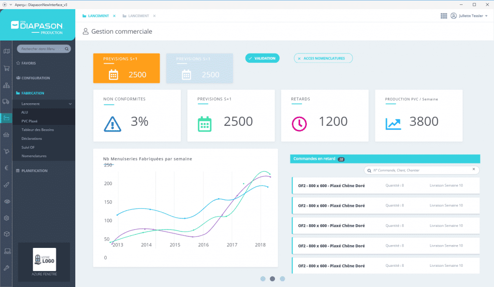Click the map icon in sidebar
The width and height of the screenshot is (494, 287).
coord(6,51)
